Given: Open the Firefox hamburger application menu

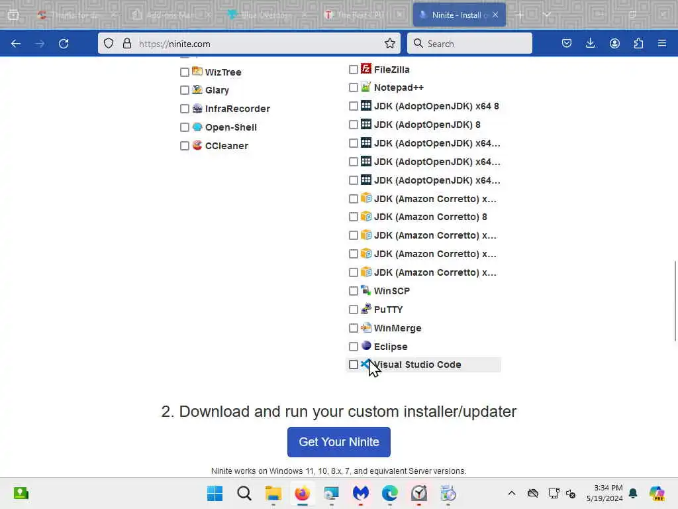Looking at the screenshot, I should [662, 43].
